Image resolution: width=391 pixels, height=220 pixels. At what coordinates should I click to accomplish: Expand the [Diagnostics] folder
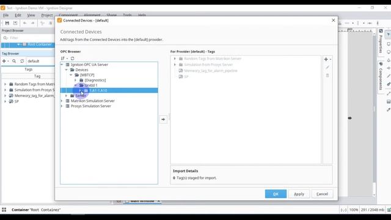[76, 80]
